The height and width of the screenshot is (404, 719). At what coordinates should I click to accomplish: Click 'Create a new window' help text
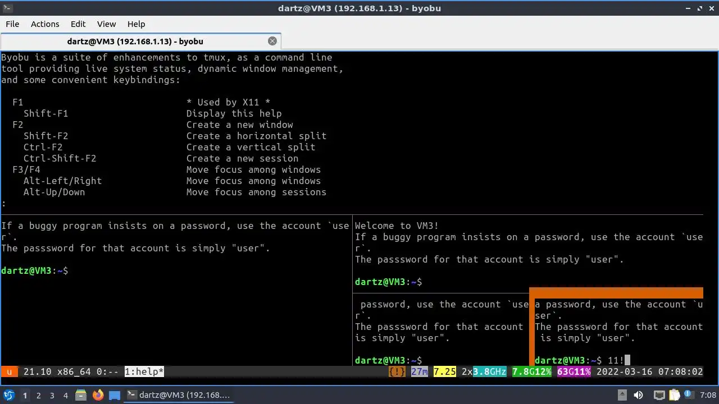point(239,125)
